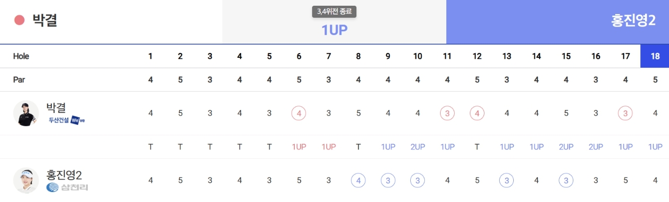Viewport: 669px width, 202px height.
Task: Click the 3,4위전 종료 status badge
Action: (334, 11)
